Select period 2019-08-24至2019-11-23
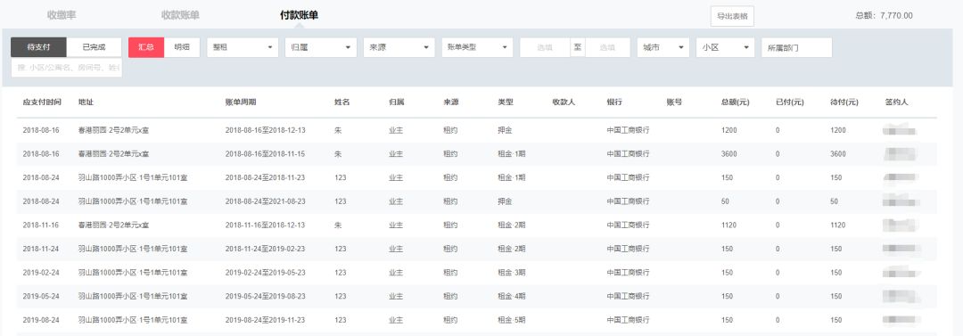The image size is (963, 336). coord(266,320)
